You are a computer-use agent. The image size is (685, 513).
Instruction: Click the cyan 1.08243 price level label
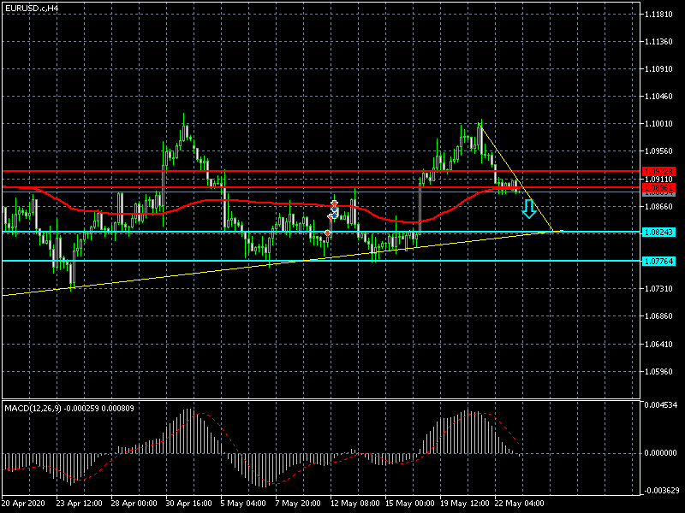(x=658, y=232)
